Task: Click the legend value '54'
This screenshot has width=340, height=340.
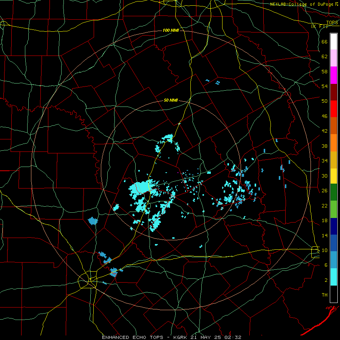Action: coord(325,86)
